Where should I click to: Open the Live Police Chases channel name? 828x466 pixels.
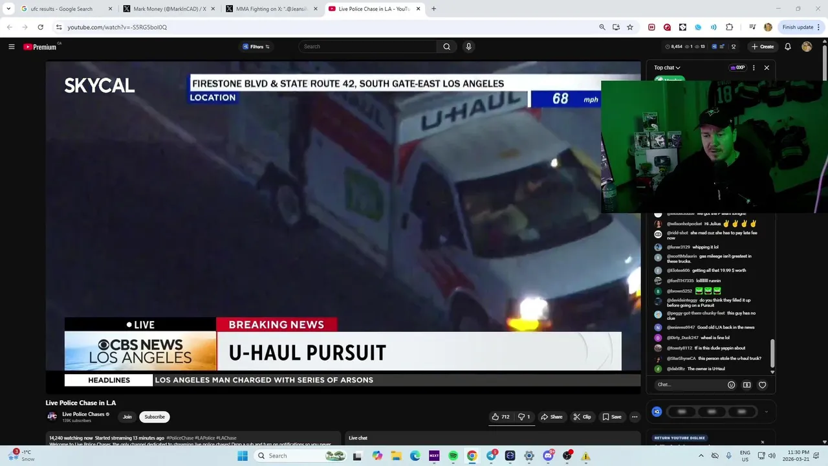(83, 414)
